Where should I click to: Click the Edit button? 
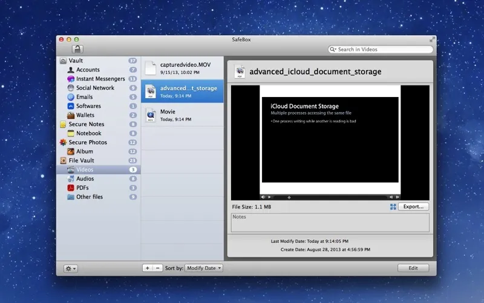[x=413, y=268]
